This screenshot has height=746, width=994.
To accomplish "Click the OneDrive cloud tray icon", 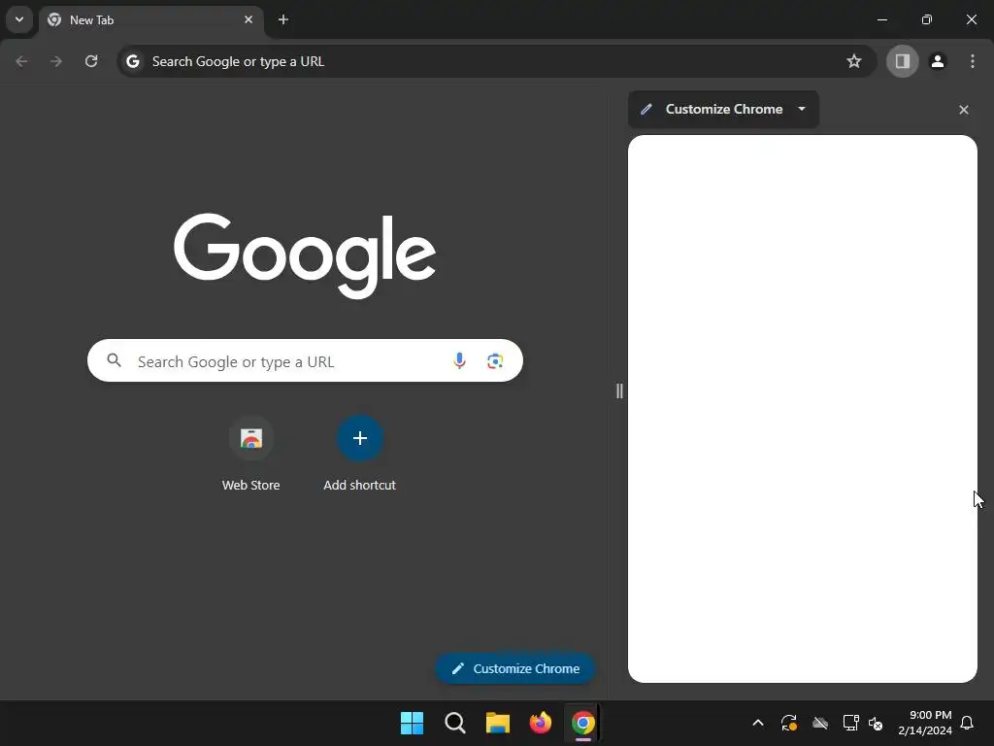I will point(820,723).
